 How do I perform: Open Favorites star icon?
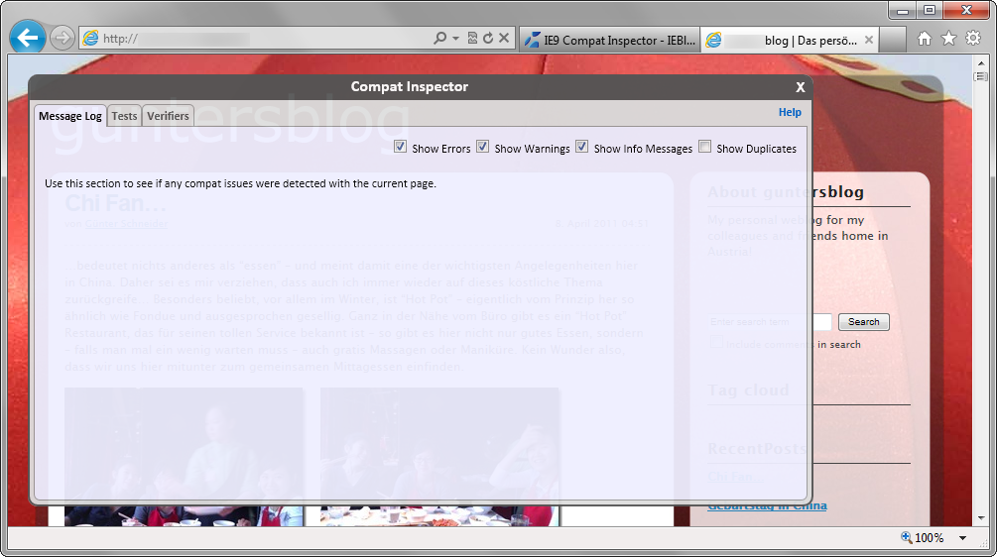[948, 39]
